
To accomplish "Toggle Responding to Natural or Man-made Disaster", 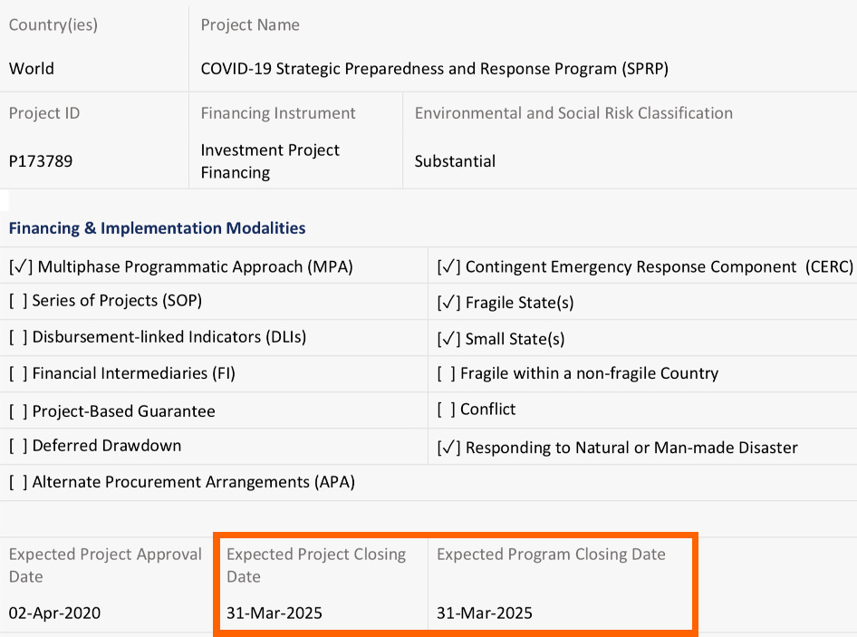I will click(x=449, y=448).
